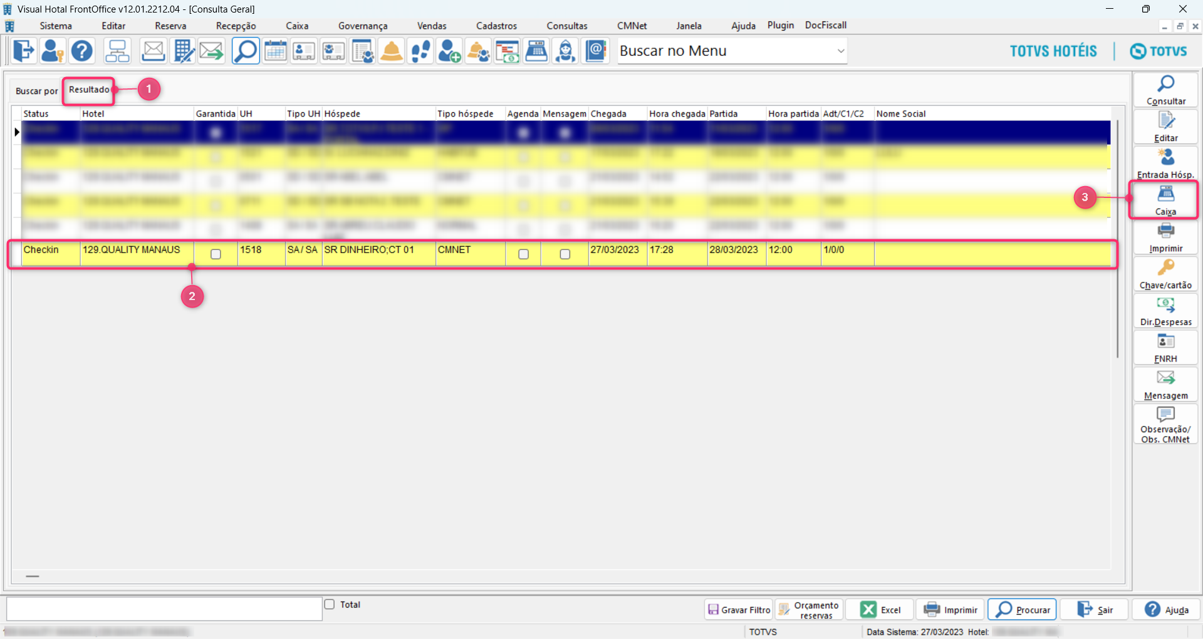This screenshot has height=639, width=1203.
Task: Click the Mensagem envelope side panel button
Action: coord(1165,385)
